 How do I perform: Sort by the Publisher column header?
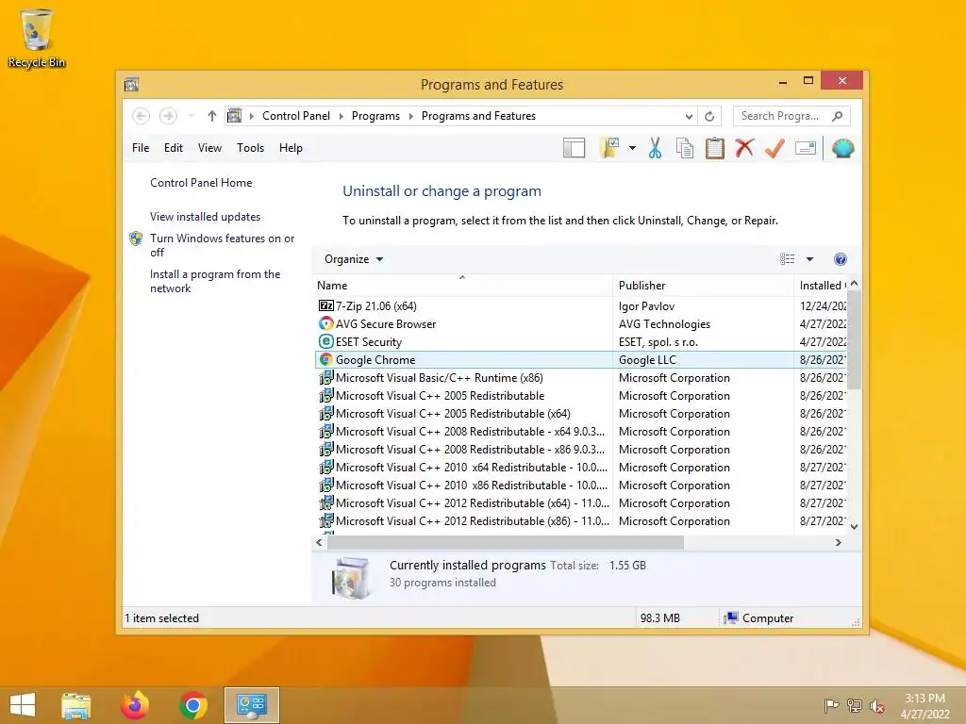(x=703, y=285)
